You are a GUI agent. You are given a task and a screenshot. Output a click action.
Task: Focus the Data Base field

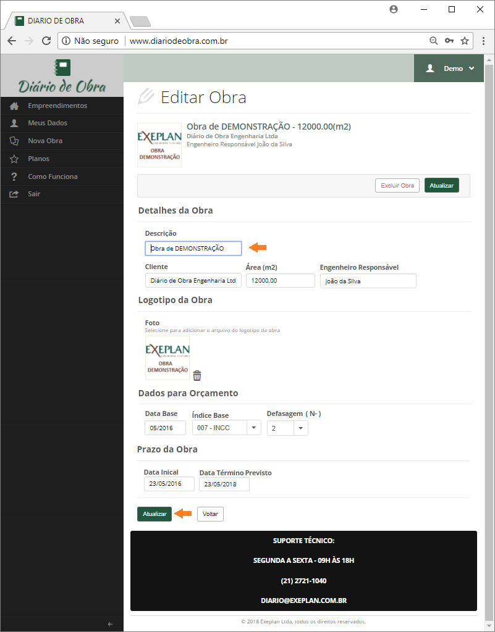click(x=166, y=428)
